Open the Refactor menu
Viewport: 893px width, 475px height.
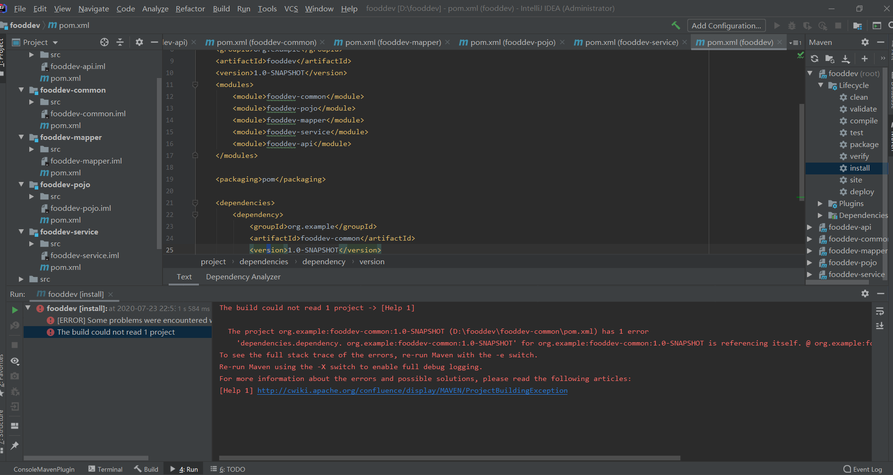[x=190, y=9]
